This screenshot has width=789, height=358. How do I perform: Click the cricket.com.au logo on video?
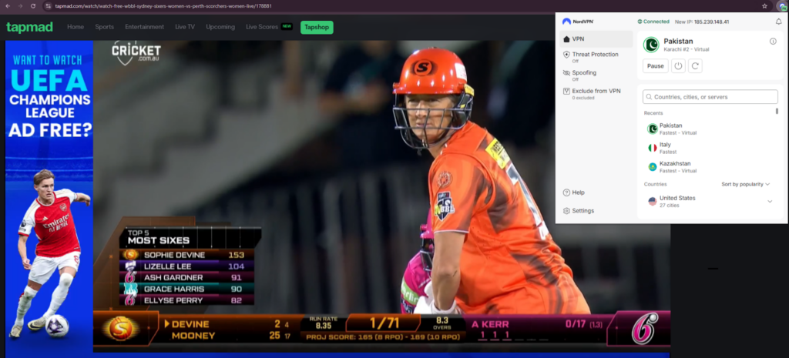(136, 53)
